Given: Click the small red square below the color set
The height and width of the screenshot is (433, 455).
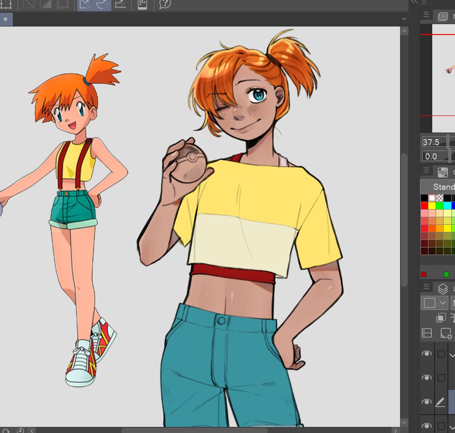Looking at the screenshot, I should pos(424,274).
